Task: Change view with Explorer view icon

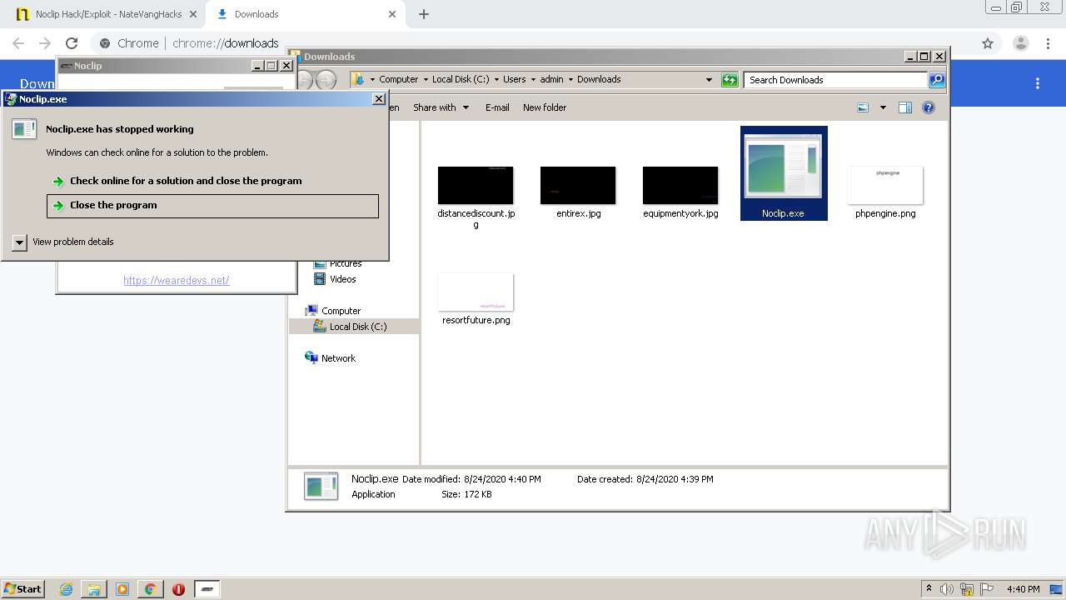Action: click(863, 107)
